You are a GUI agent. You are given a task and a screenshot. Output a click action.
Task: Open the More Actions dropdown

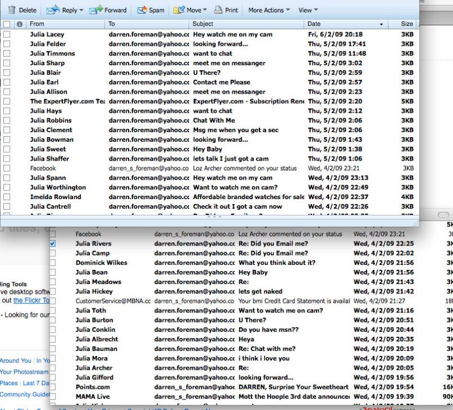269,10
